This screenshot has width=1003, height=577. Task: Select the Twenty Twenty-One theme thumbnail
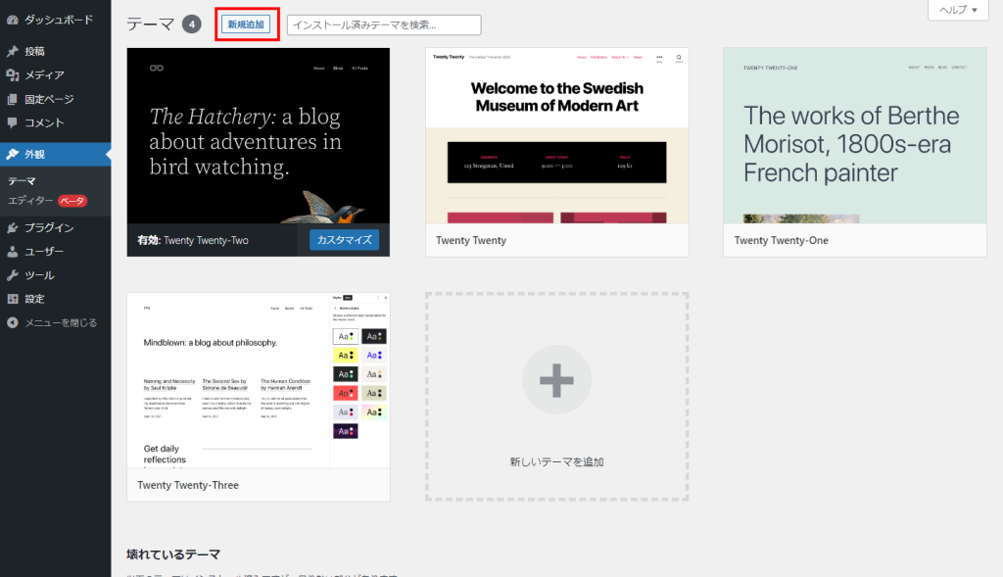(x=854, y=136)
